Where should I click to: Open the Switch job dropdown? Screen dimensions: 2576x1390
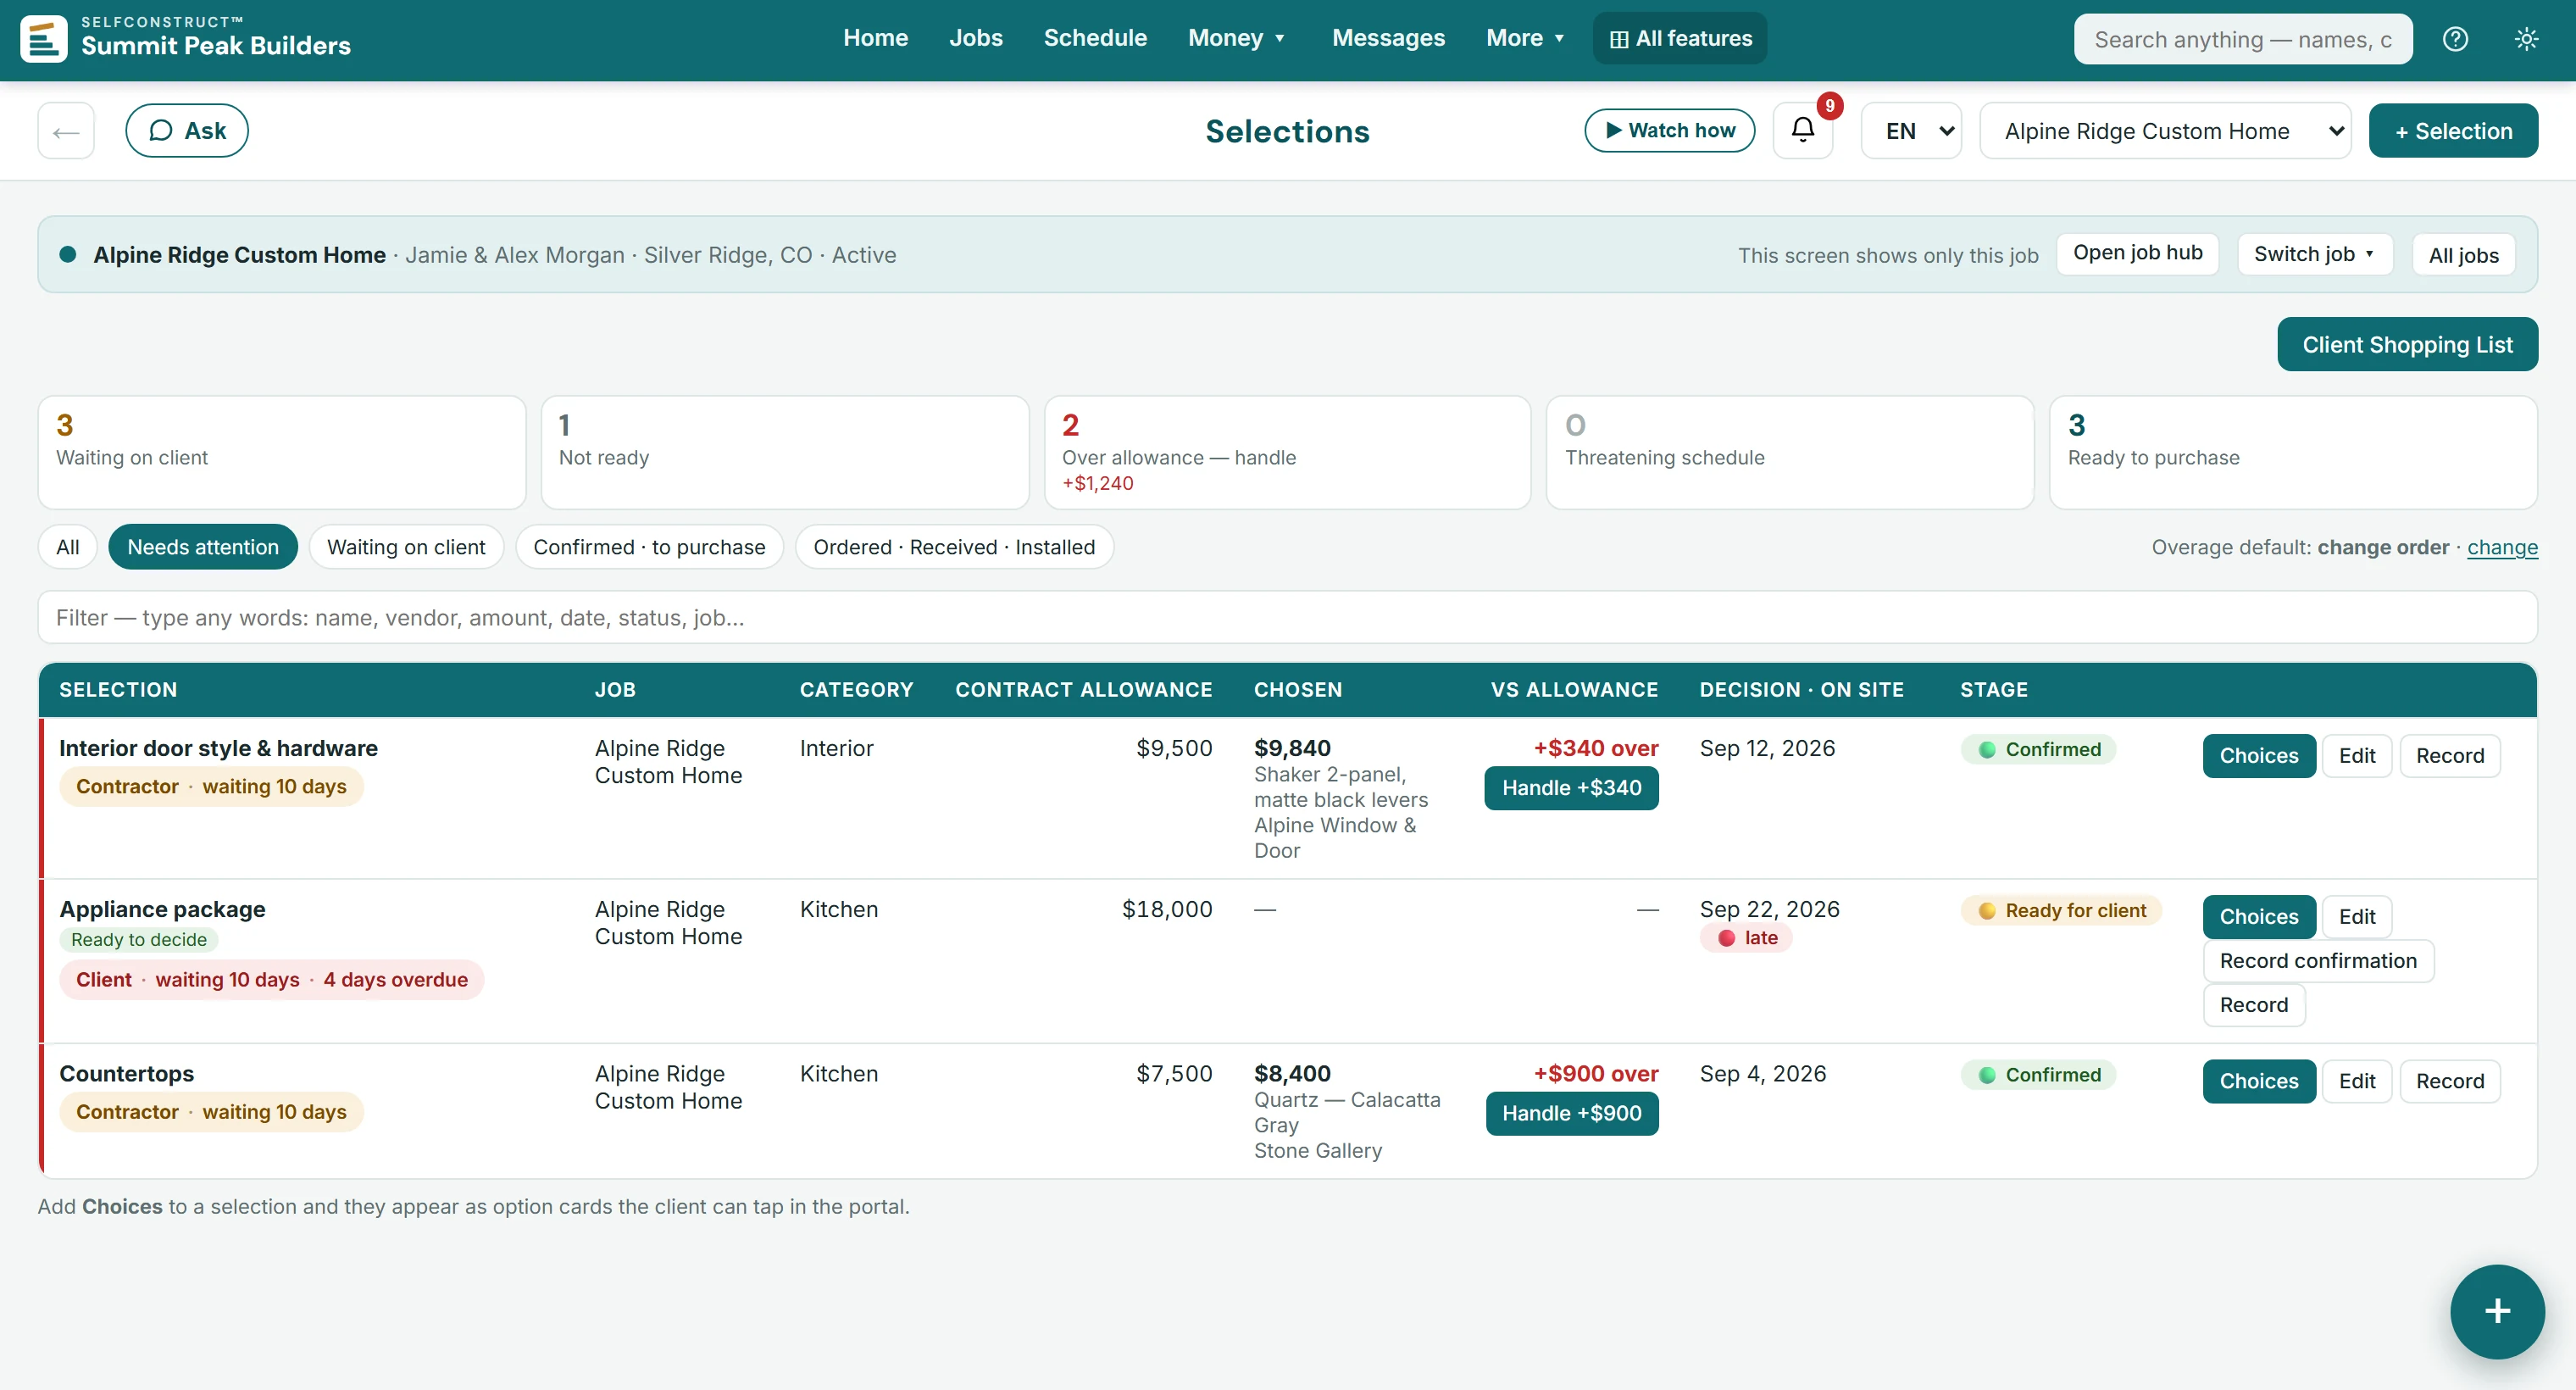point(2315,254)
